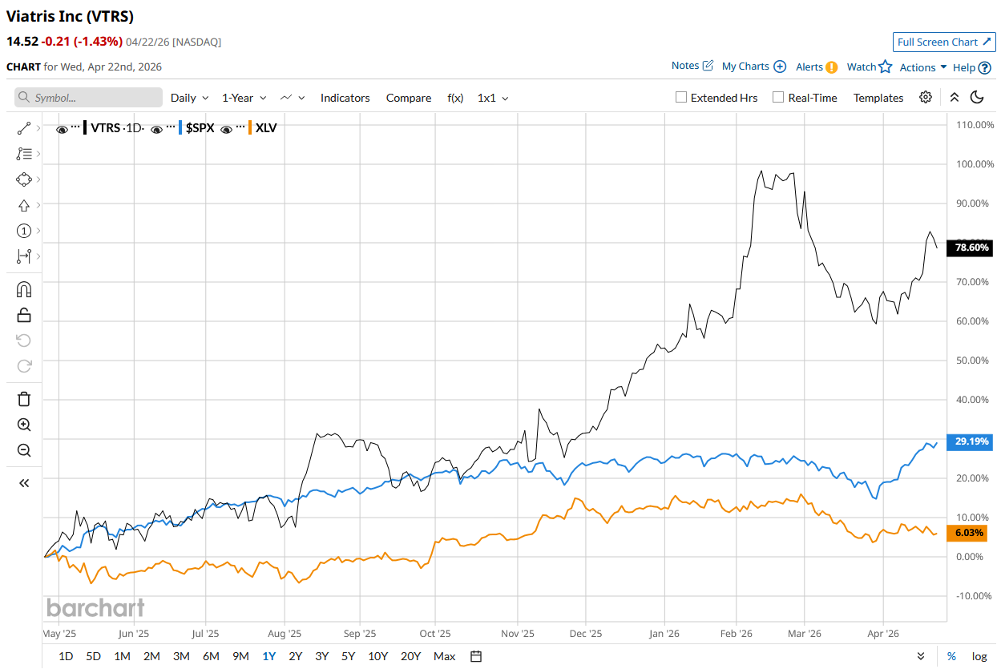Open the XLV series ellipsis menu

tap(240, 128)
